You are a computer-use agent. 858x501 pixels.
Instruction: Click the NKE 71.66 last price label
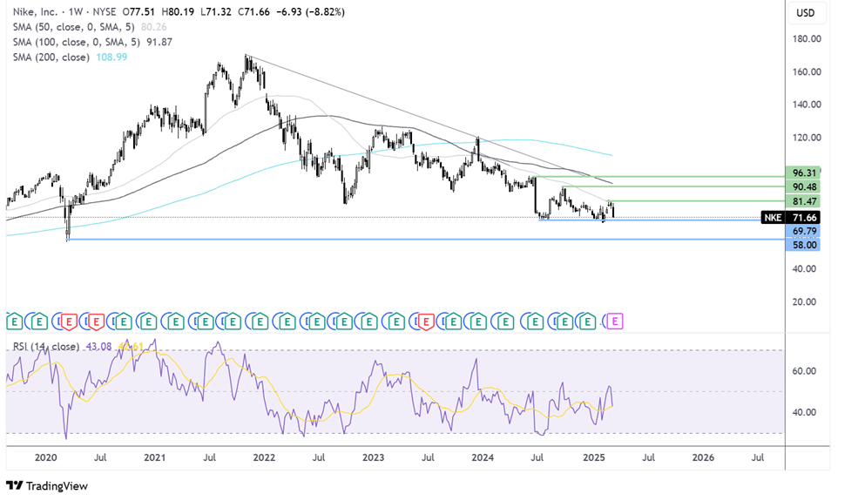pos(791,217)
